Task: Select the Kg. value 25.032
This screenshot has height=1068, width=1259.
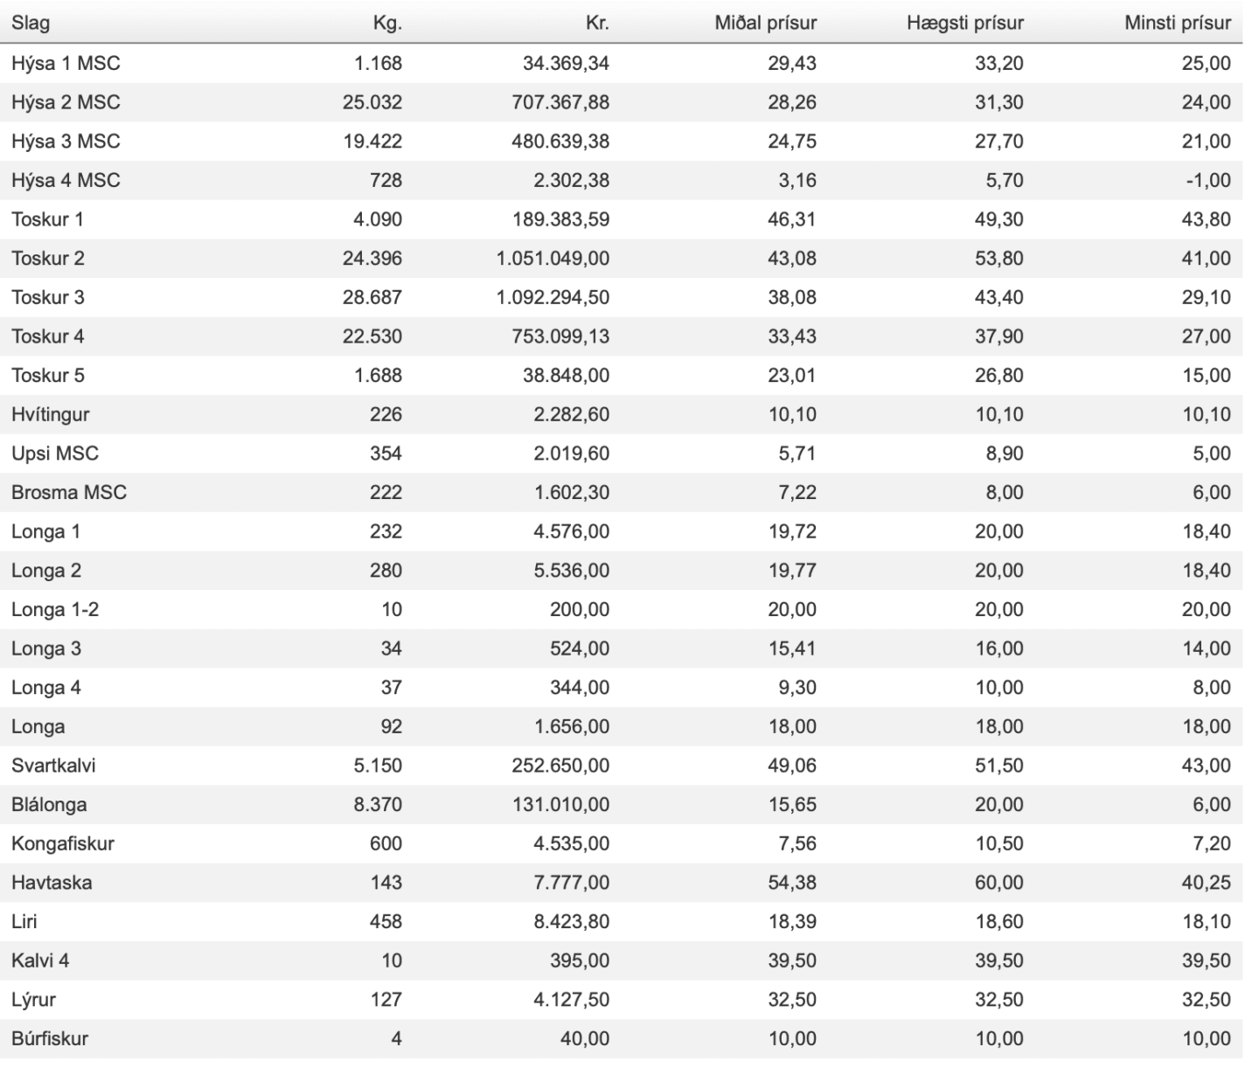Action: [372, 102]
